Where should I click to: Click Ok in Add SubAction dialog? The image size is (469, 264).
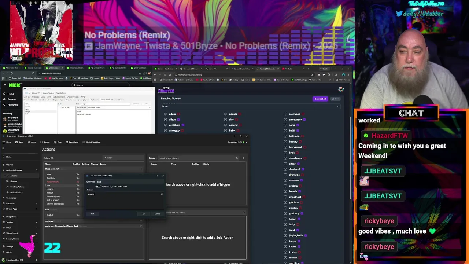click(x=144, y=214)
